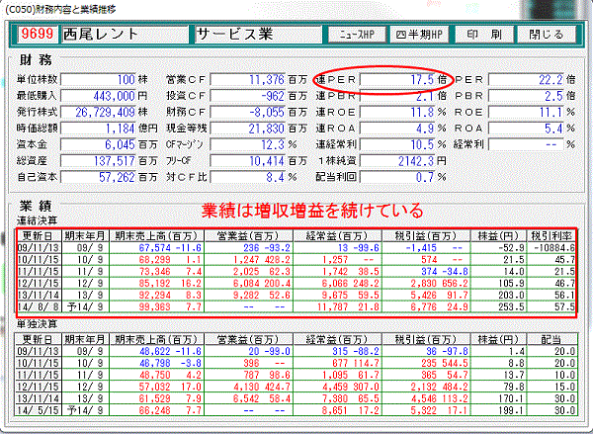Screen dimensions: 593x434
Task: Click the 投資CF value -962
Action: 248,96
